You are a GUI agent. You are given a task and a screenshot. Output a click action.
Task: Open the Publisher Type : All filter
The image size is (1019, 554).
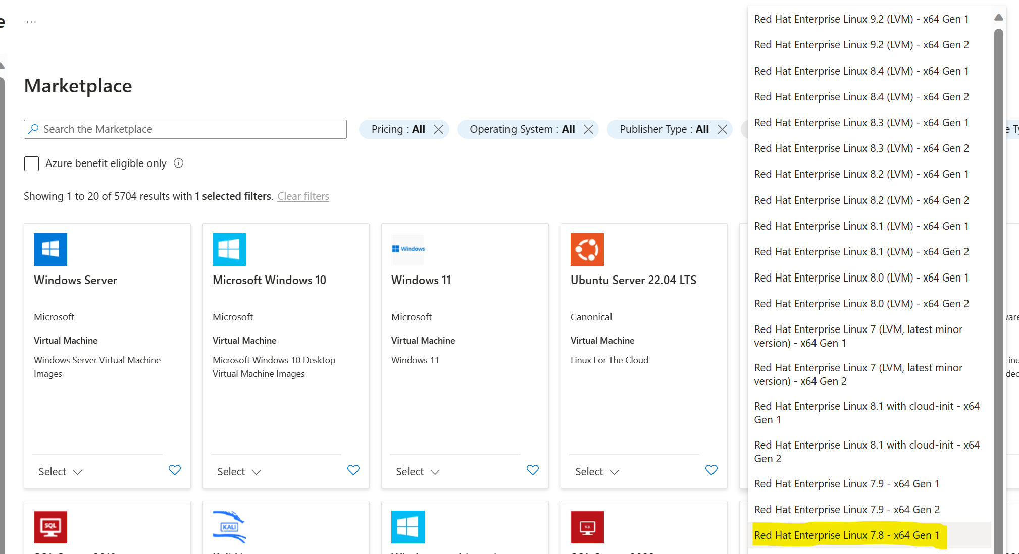tap(664, 129)
